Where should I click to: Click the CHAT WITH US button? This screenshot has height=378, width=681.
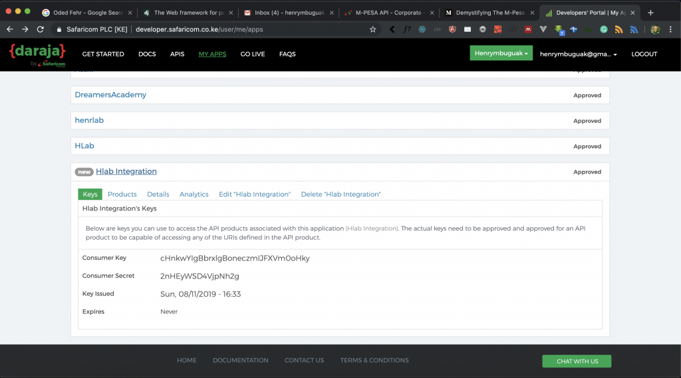click(x=577, y=361)
